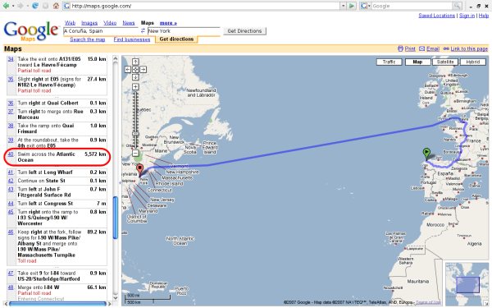This screenshot has height=308, width=492.
Task: Switch to Map view
Action: (417, 62)
